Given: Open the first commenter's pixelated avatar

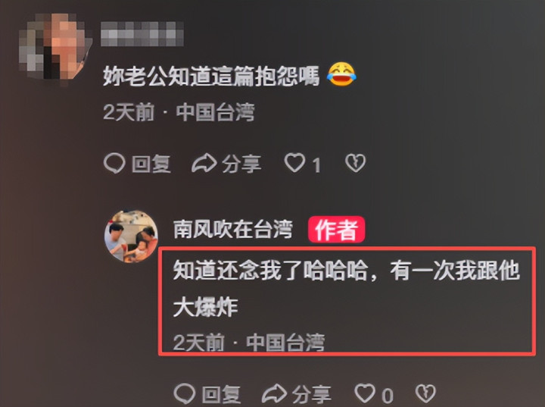Looking at the screenshot, I should (x=55, y=47).
